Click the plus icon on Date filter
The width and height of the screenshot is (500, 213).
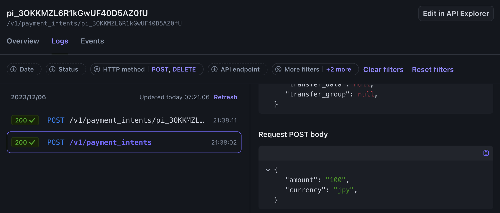(x=13, y=69)
